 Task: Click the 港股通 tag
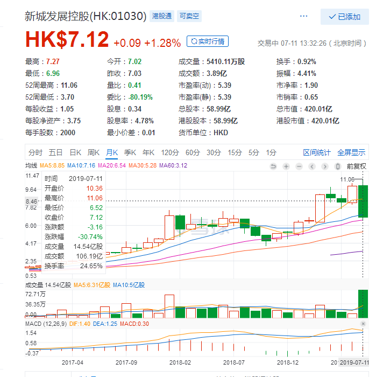(x=162, y=16)
